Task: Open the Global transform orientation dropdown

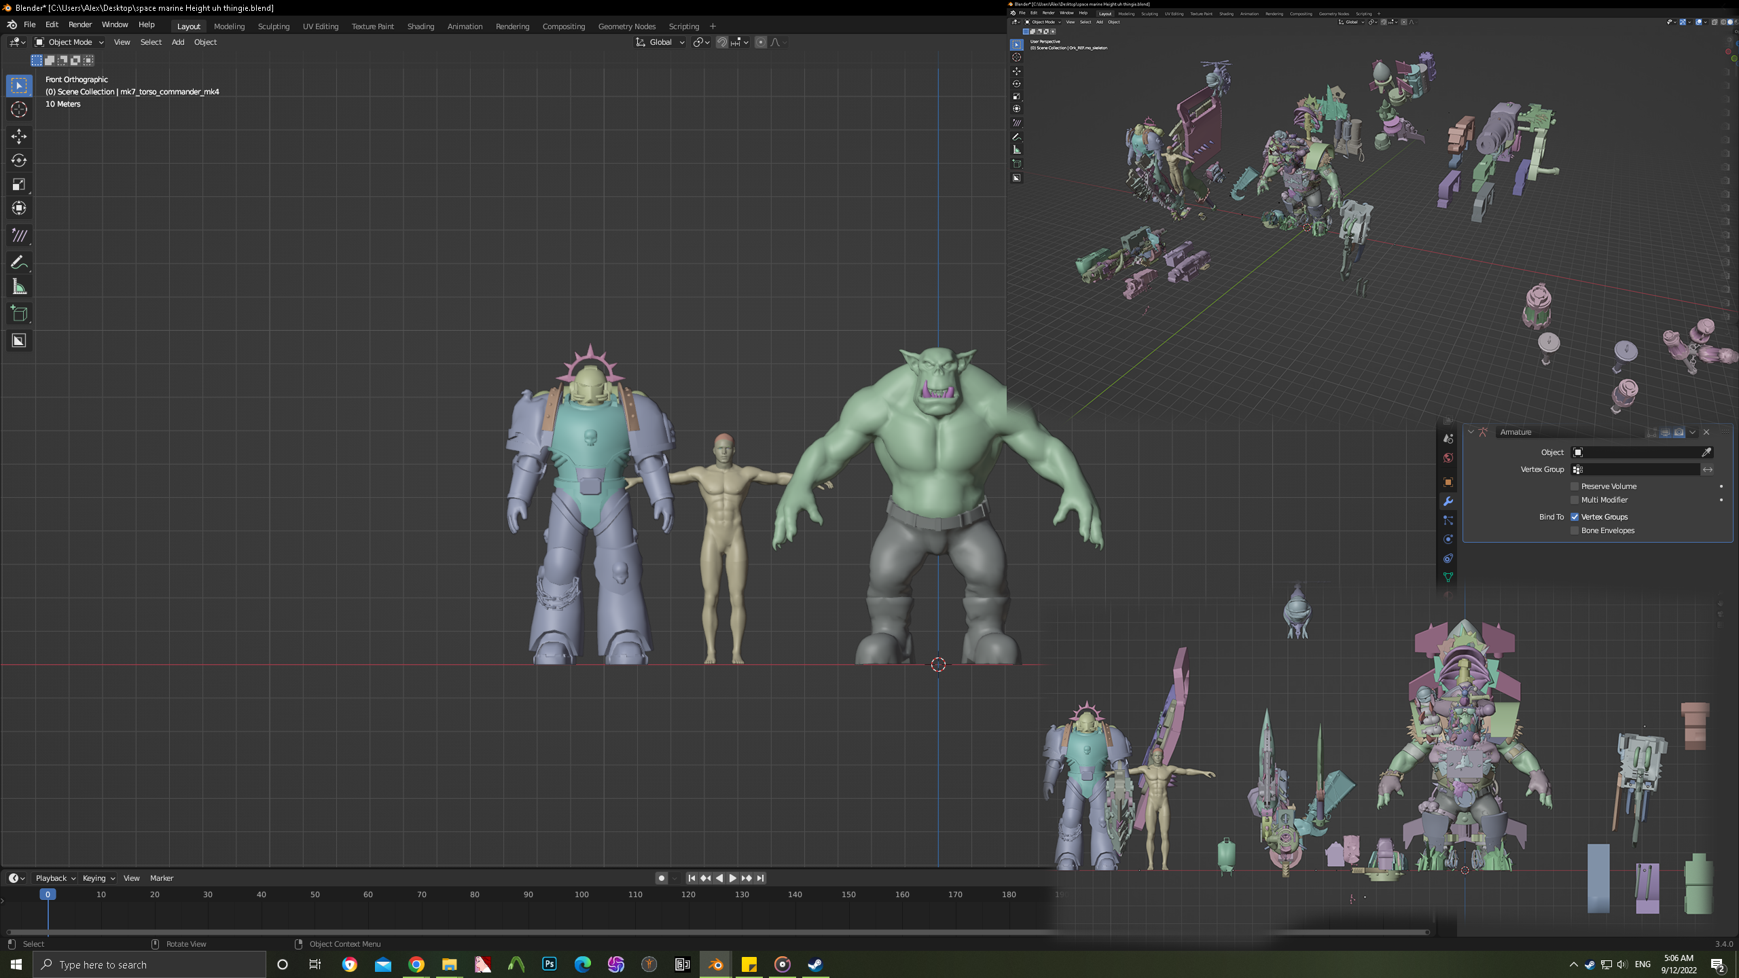Action: coord(662,41)
